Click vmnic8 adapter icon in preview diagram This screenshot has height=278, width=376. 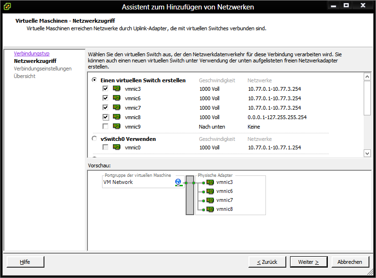tap(210, 209)
